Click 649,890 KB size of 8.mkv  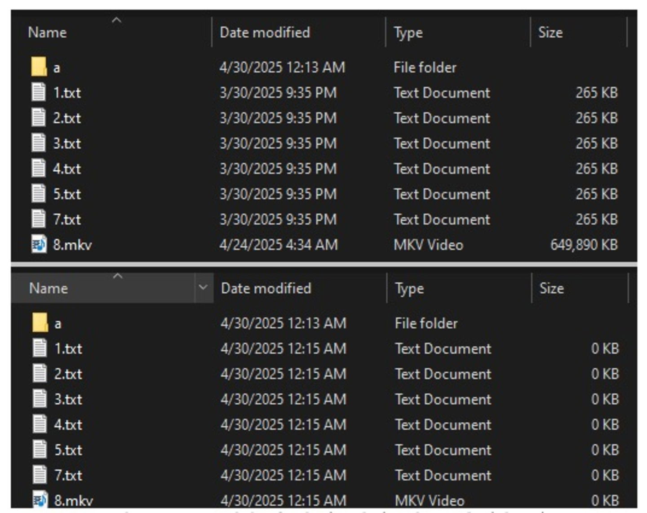coord(584,245)
